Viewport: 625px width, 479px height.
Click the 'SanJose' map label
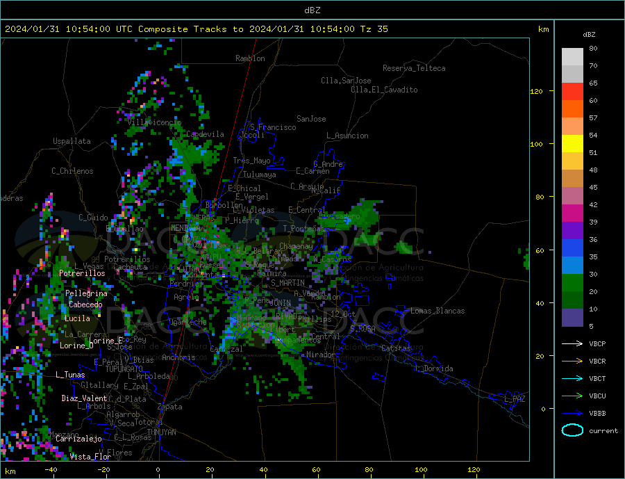coord(311,119)
